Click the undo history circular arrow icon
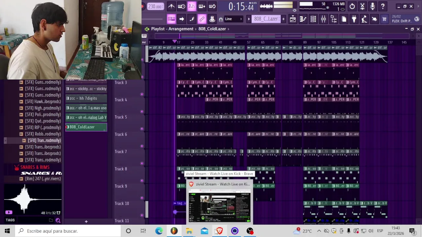Image resolution: width=422 pixels, height=237 pixels. (352, 6)
